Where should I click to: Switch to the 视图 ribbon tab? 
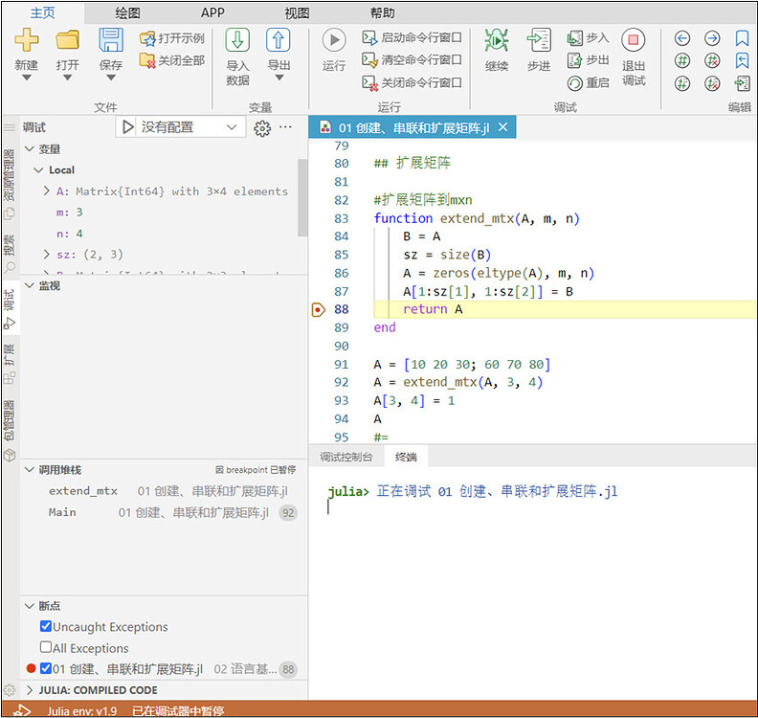[x=297, y=12]
